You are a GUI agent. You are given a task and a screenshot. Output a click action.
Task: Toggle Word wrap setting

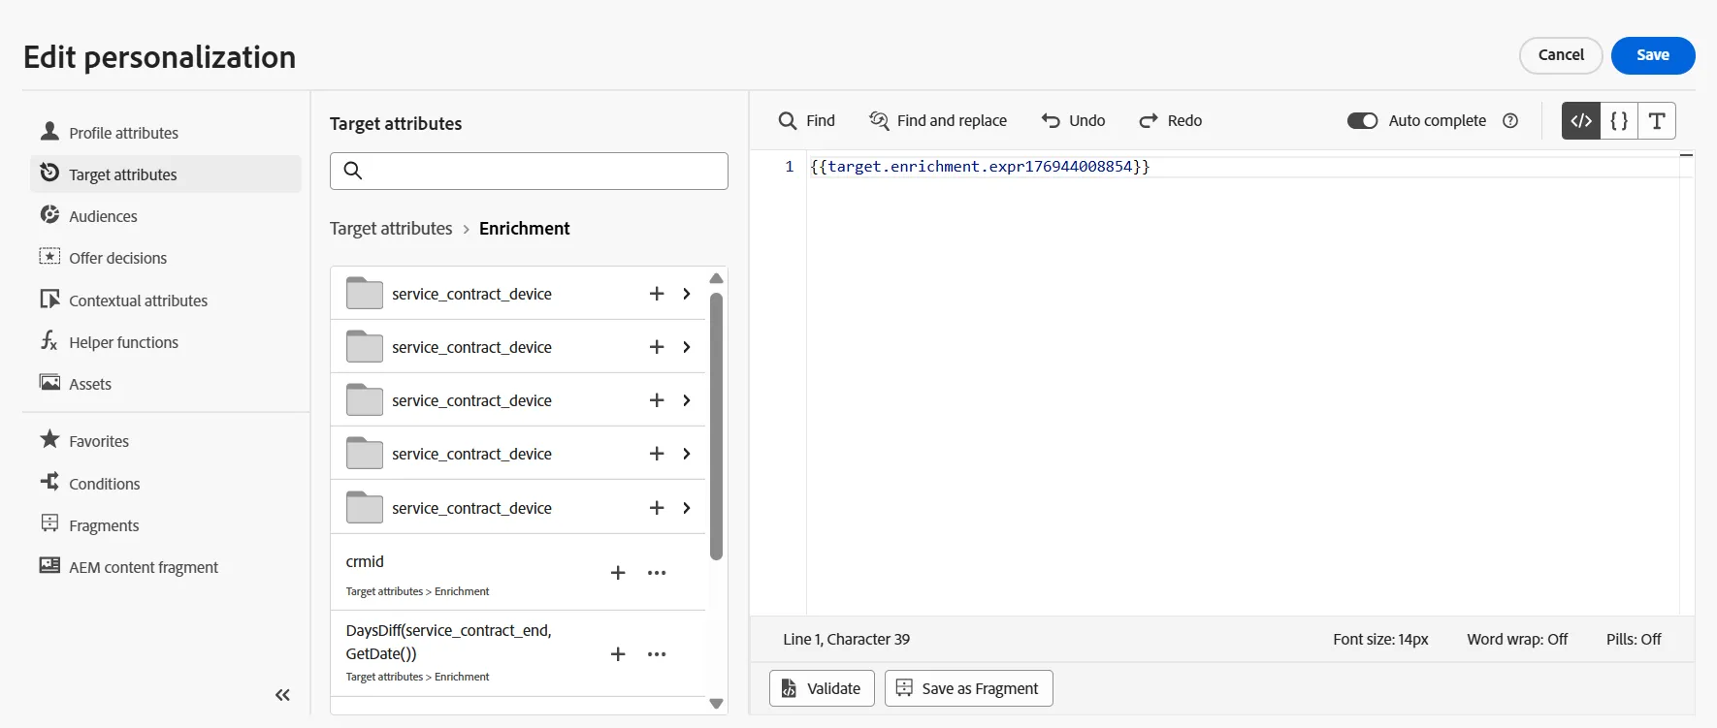click(x=1517, y=640)
